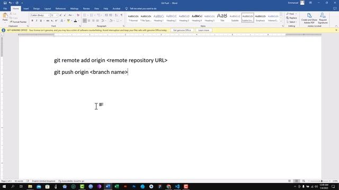Decrease font size with Shrink Font
339x190 pixels.
click(x=65, y=15)
